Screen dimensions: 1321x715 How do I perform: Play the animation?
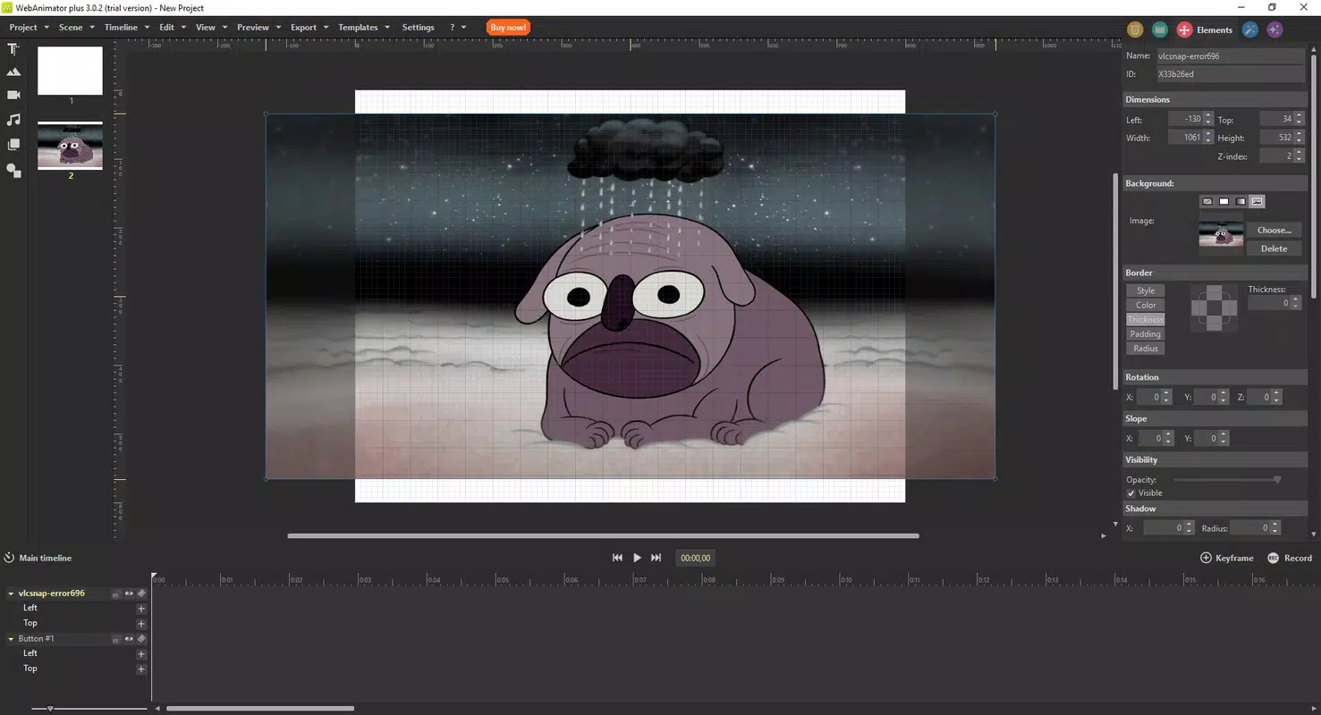pyautogui.click(x=637, y=558)
